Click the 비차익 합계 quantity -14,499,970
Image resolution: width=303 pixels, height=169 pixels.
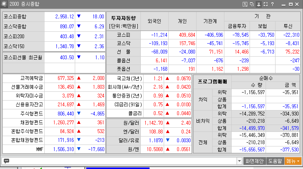[x=252, y=128]
